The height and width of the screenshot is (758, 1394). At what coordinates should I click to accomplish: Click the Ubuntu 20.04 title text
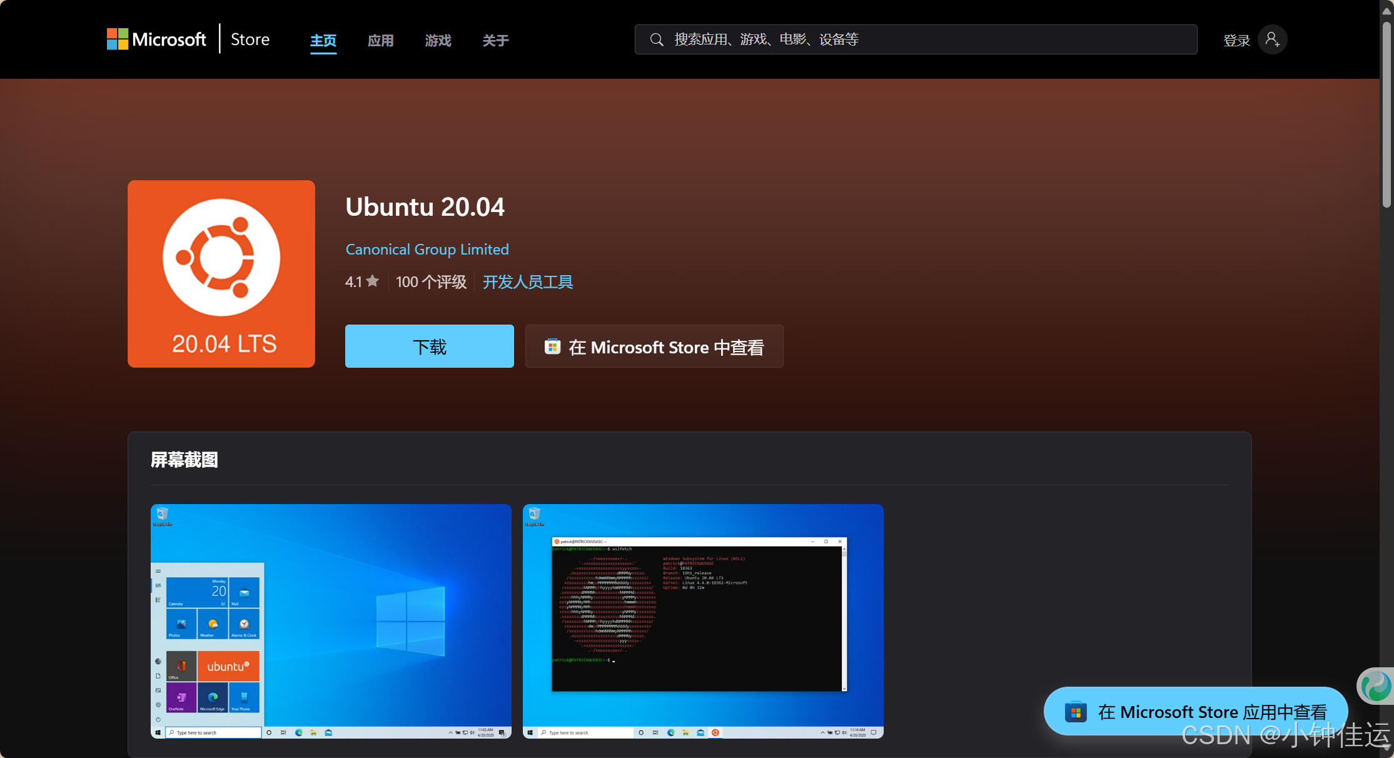tap(425, 207)
